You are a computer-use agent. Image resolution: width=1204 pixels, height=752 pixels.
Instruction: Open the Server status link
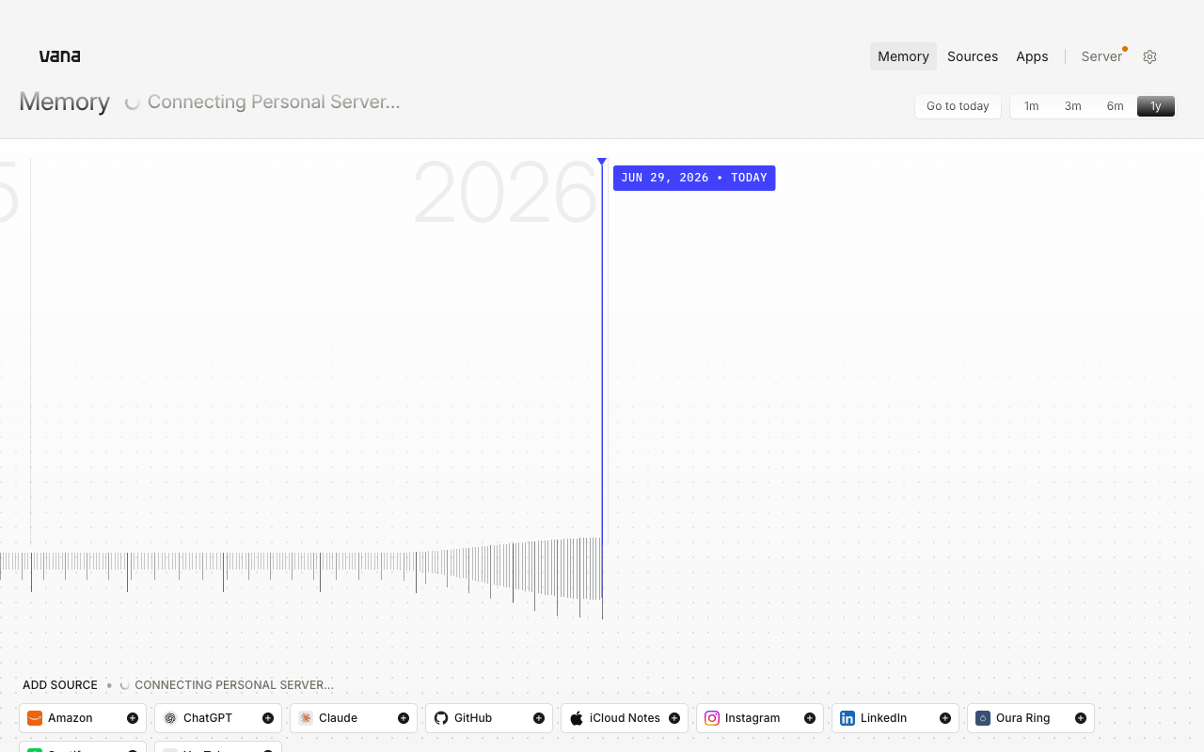[x=1102, y=56]
